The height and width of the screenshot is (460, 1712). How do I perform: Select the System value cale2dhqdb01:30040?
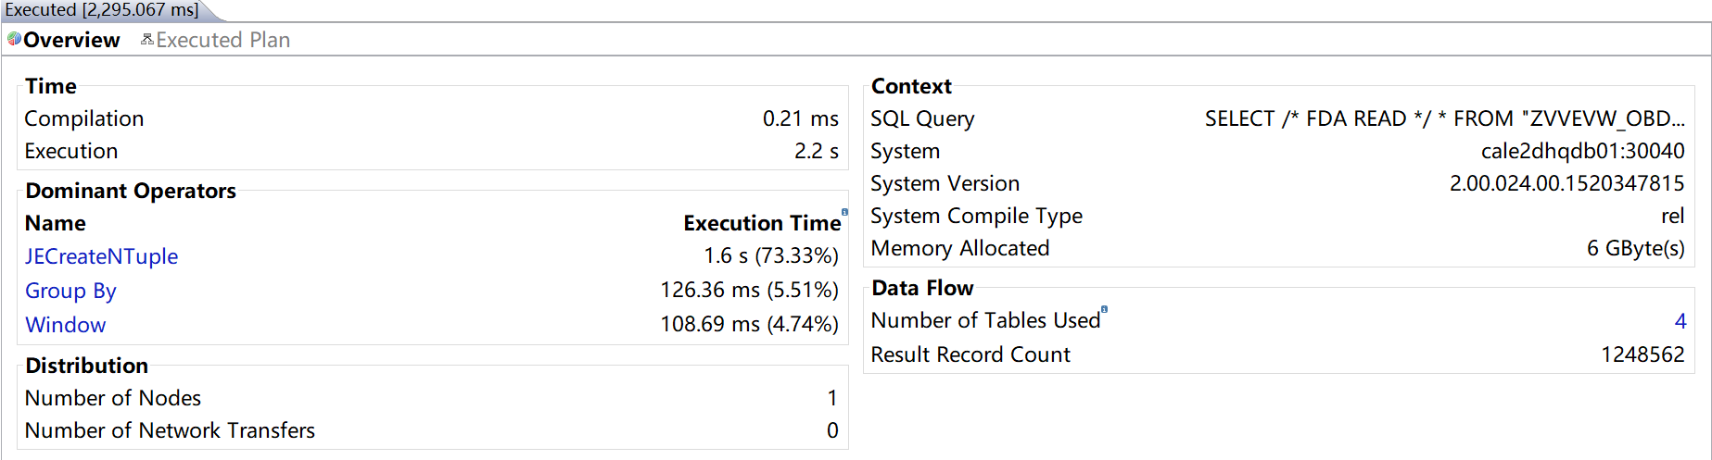(1582, 151)
